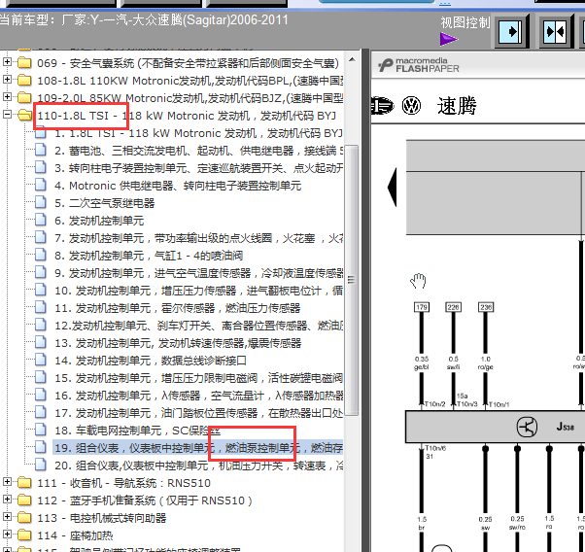The image size is (585, 552).
Task: Expand the 112 Bluetooth phone folder
Action: [x=7, y=500]
